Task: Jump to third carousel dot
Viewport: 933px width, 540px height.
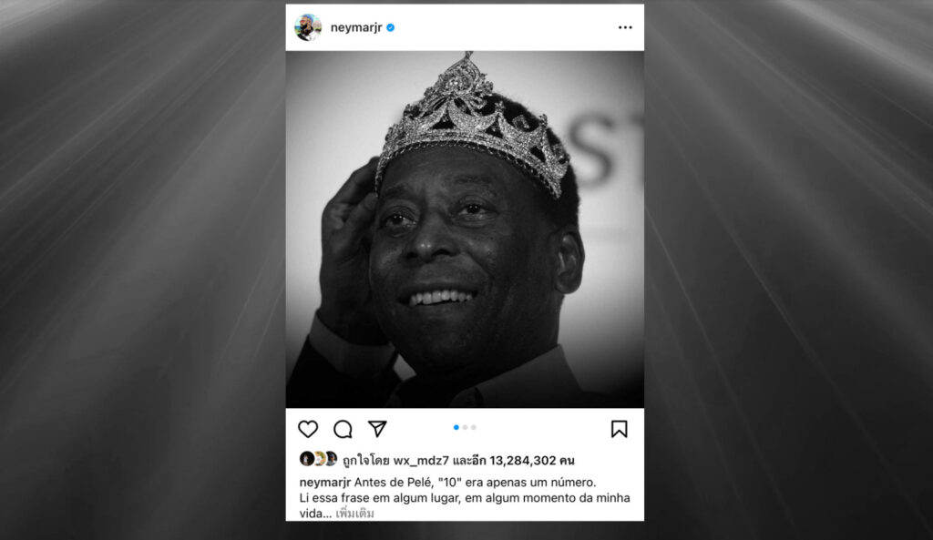Action: (x=474, y=427)
